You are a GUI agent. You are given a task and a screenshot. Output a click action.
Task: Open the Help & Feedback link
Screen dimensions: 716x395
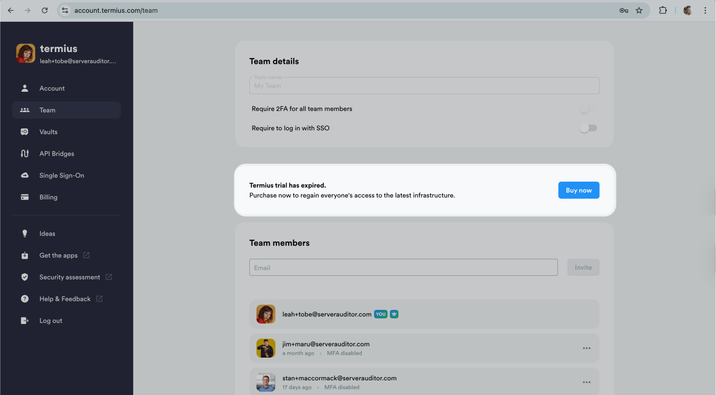pos(66,299)
